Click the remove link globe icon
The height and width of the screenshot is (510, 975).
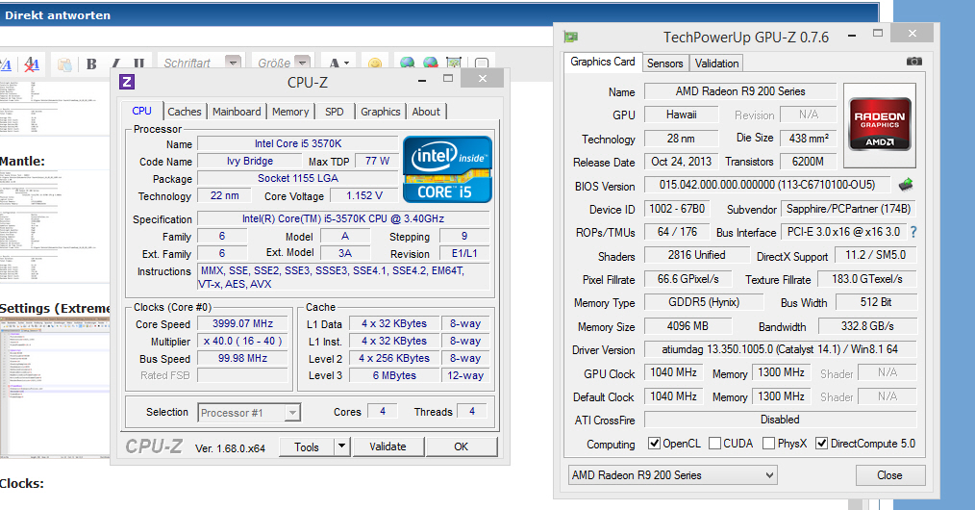[x=431, y=63]
